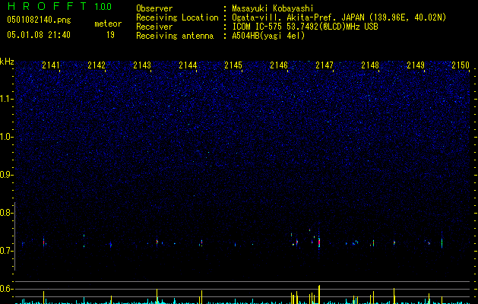Click the "Observer" field label
Viewport: 478px width, 304px height.
click(154, 8)
